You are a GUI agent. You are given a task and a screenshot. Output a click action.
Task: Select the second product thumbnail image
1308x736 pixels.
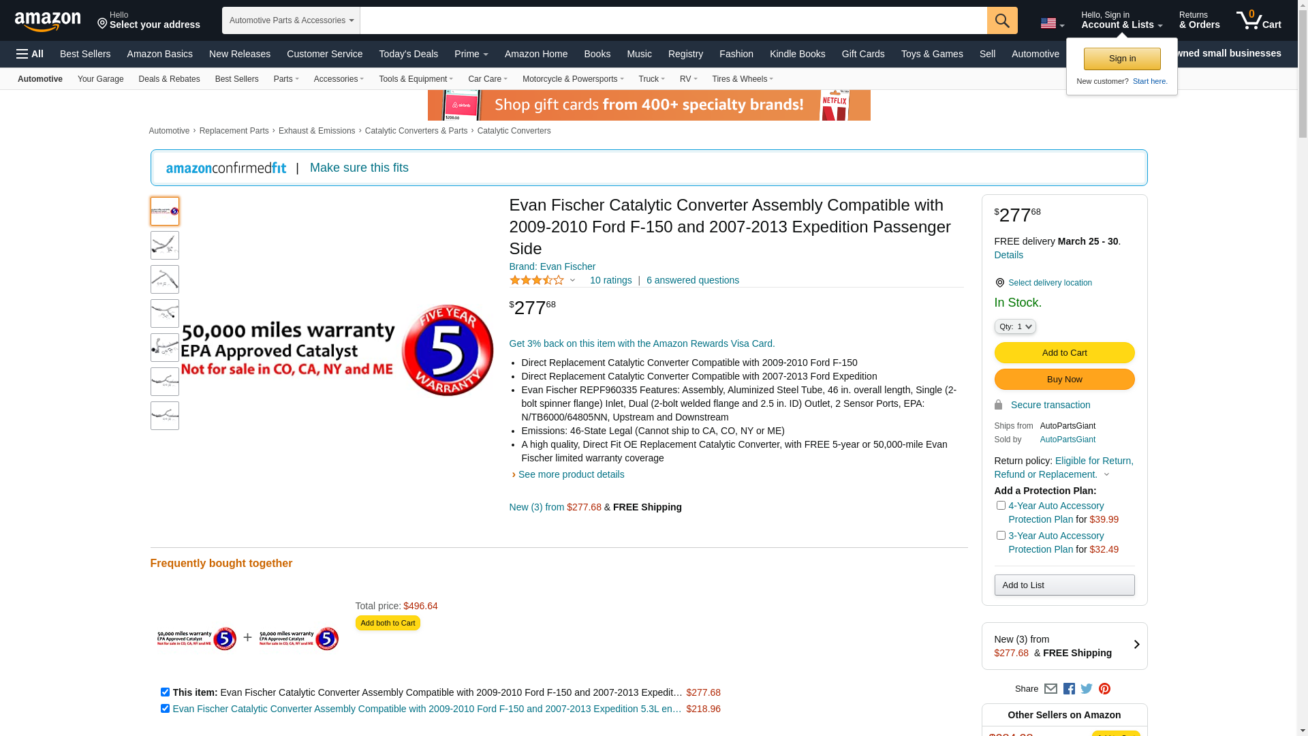click(x=165, y=245)
